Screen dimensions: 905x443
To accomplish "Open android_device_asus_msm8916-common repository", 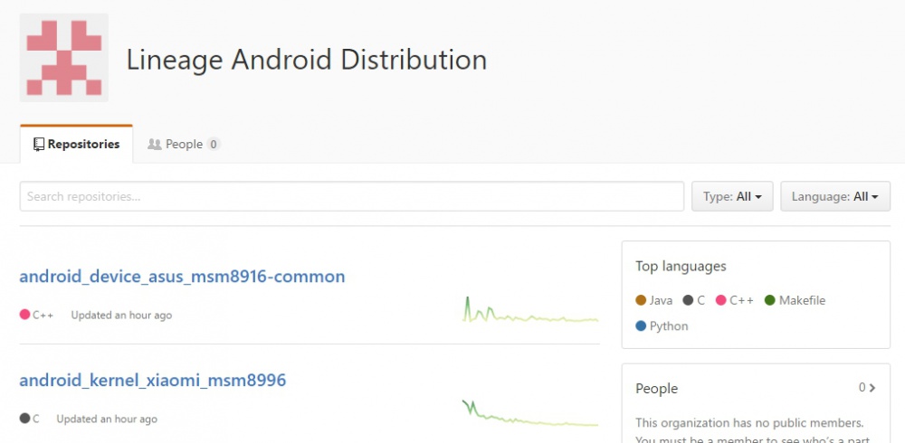I will click(x=182, y=277).
